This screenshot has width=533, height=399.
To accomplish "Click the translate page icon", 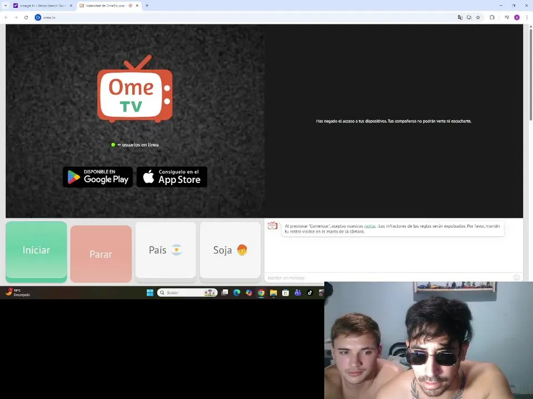I will [460, 17].
